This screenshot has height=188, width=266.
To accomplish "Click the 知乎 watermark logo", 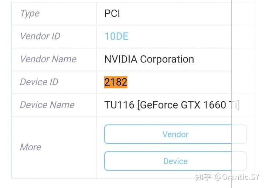I will click(203, 177).
